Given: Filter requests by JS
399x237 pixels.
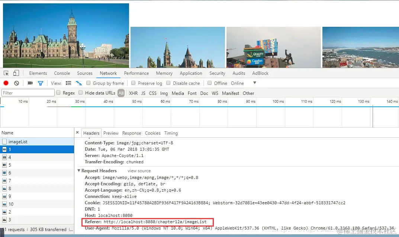Looking at the screenshot, I should click(x=143, y=93).
